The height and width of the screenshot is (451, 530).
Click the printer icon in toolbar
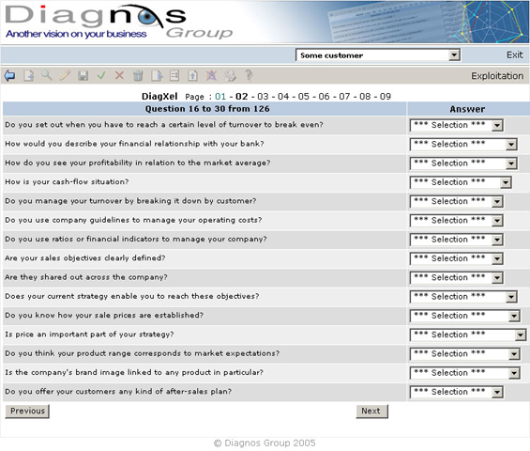click(x=230, y=75)
